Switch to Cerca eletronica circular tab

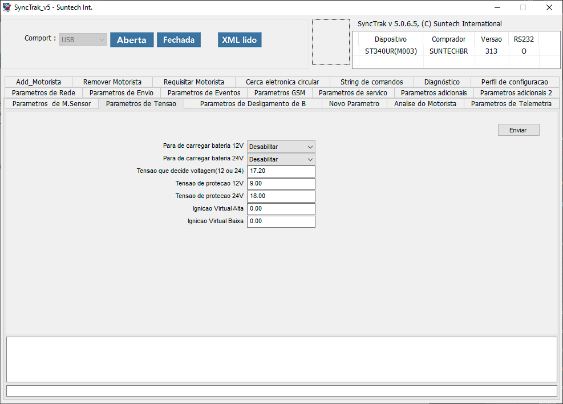282,82
